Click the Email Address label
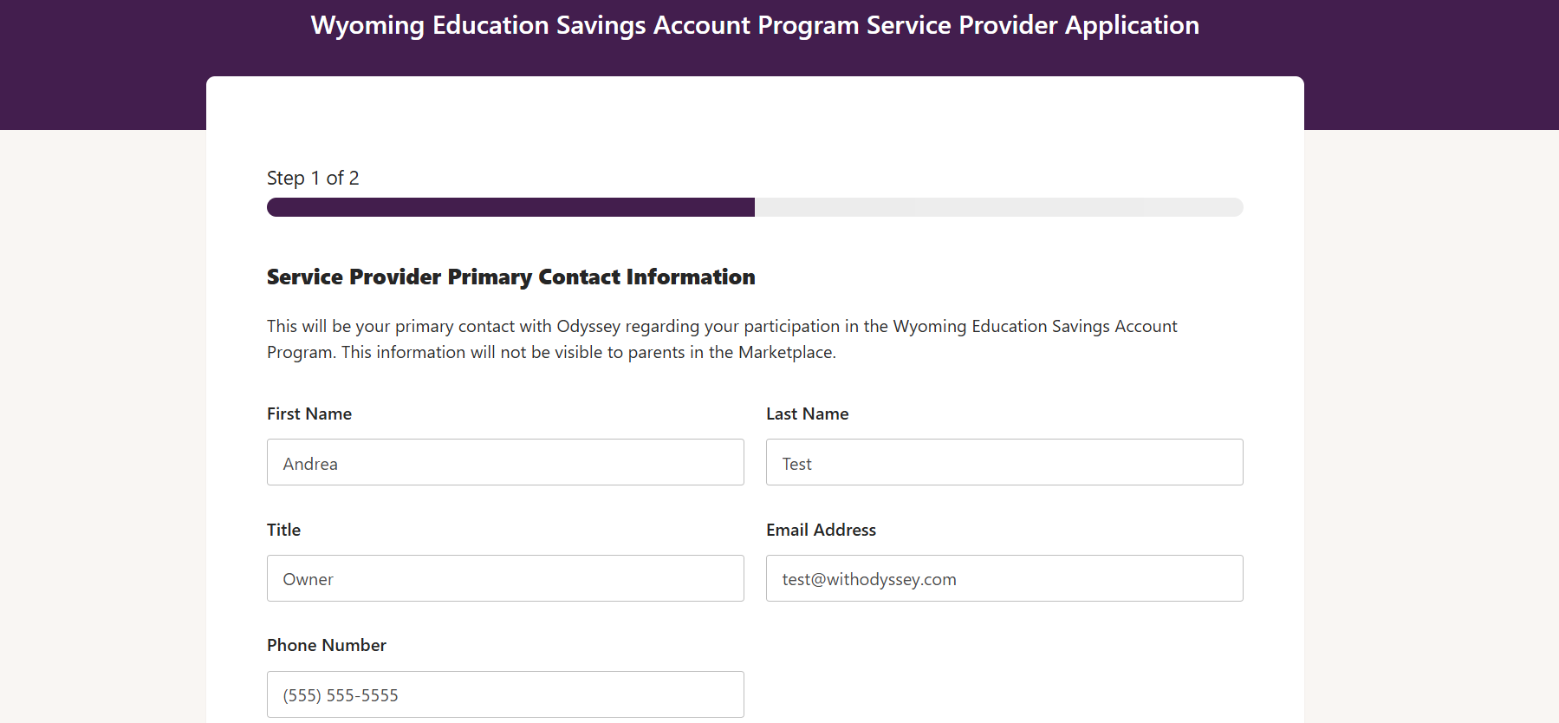The width and height of the screenshot is (1559, 723). click(x=821, y=530)
